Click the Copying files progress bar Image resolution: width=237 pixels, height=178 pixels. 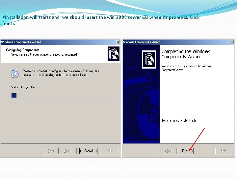[61, 95]
